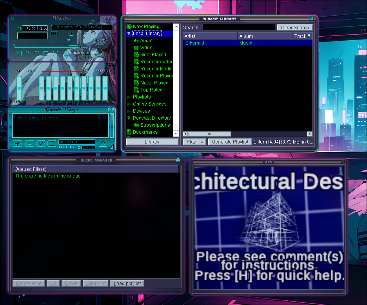Click the remove files minus button in playlist
Image resolution: width=367 pixels, height=305 pixels.
(29, 144)
